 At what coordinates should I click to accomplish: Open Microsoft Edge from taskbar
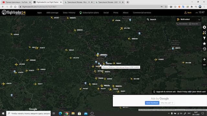point(60,113)
